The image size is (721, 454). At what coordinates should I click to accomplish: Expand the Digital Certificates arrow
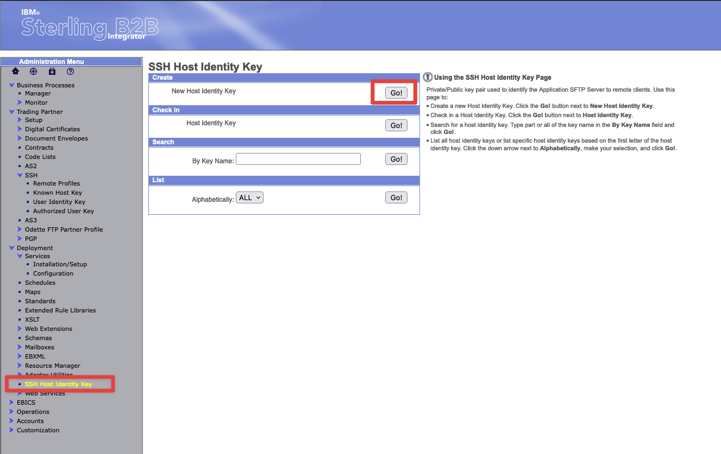pos(20,129)
